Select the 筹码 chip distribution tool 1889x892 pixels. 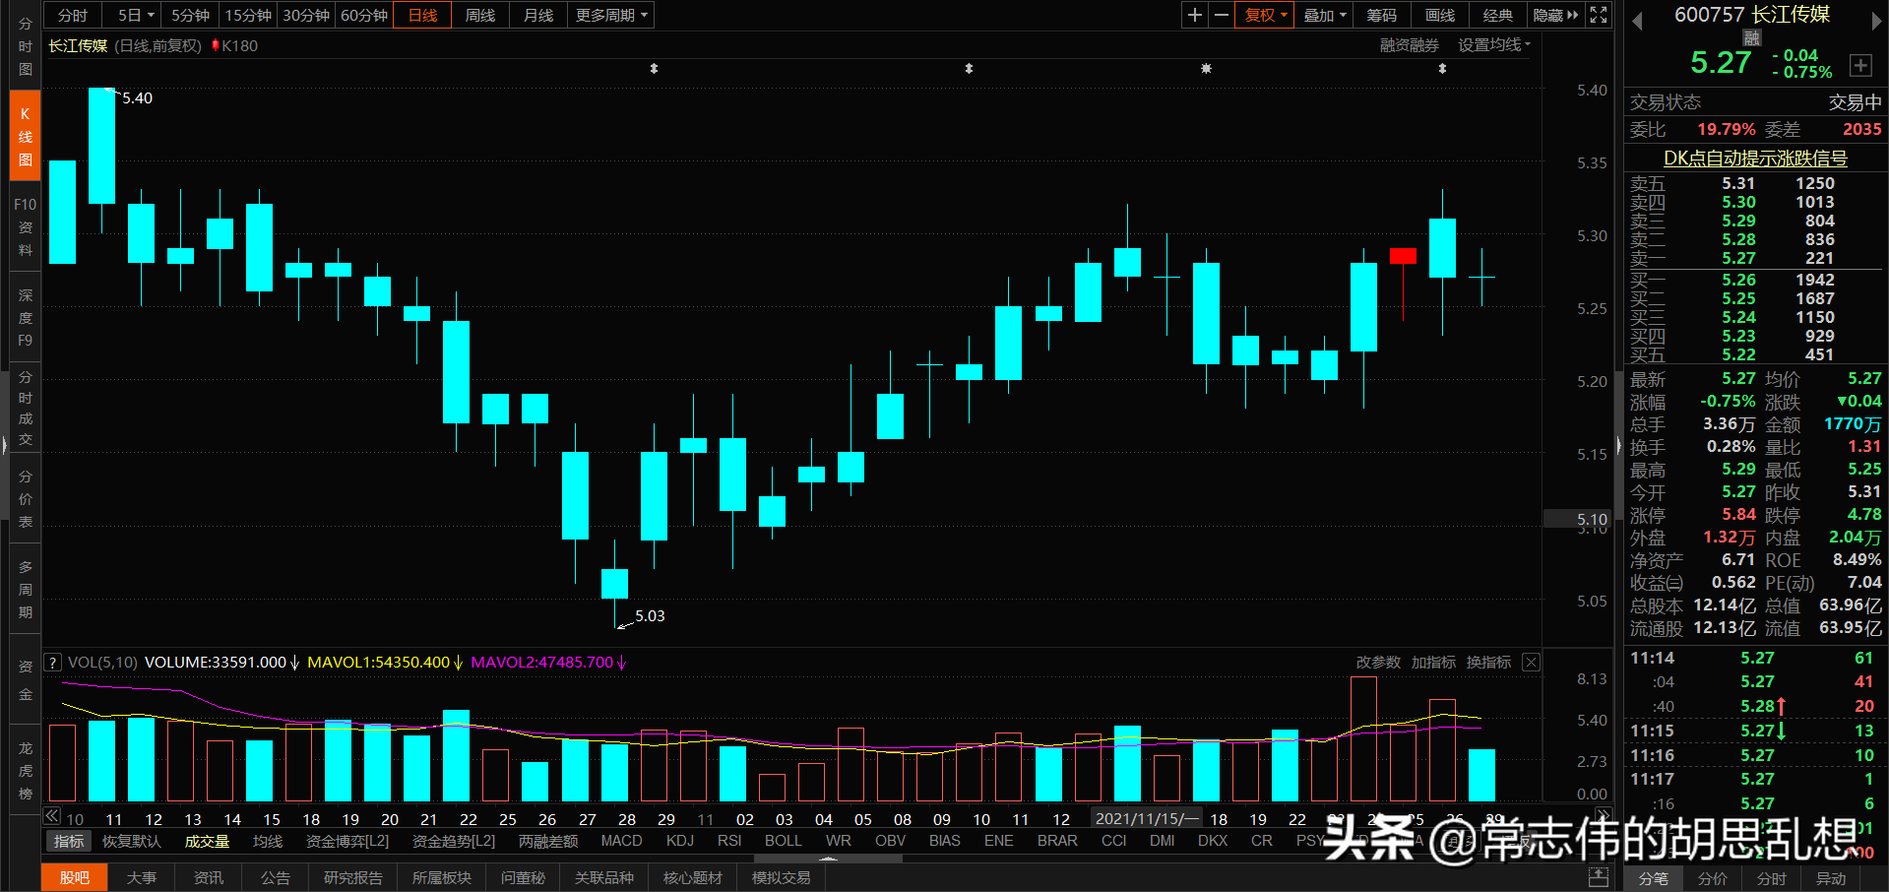coord(1381,15)
